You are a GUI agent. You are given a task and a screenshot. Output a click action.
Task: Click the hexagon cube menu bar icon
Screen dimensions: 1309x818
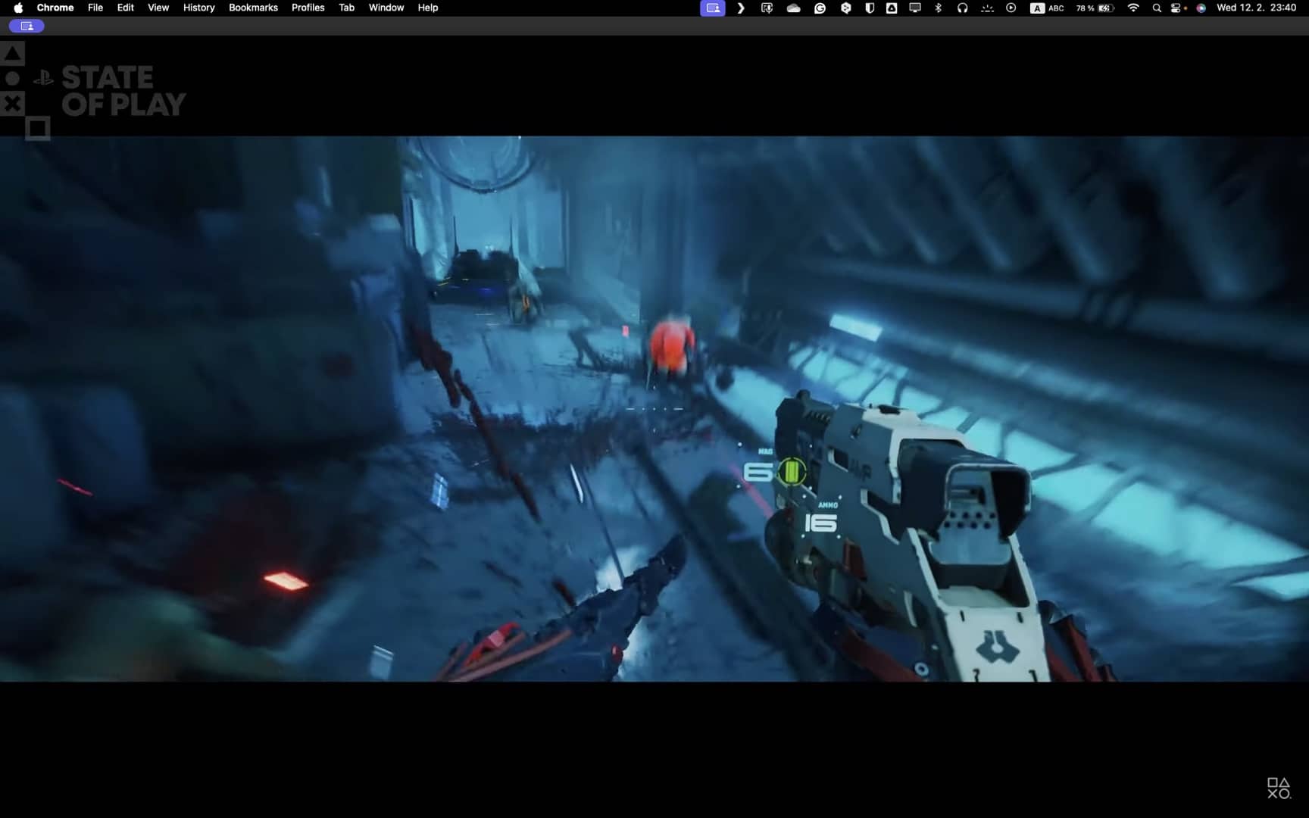point(845,8)
